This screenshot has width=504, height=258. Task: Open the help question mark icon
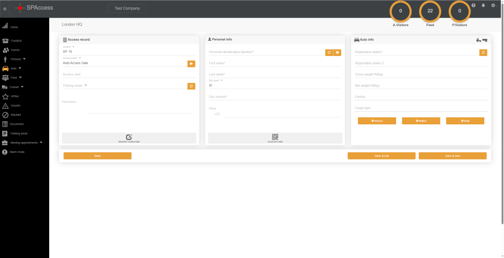[x=473, y=5]
